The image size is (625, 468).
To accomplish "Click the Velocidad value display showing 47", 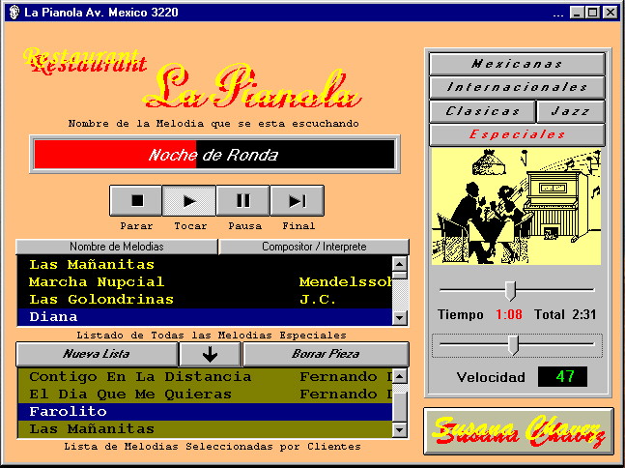I will pos(562,376).
